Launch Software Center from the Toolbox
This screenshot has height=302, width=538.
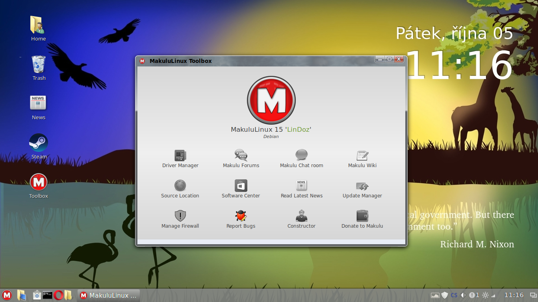(241, 189)
